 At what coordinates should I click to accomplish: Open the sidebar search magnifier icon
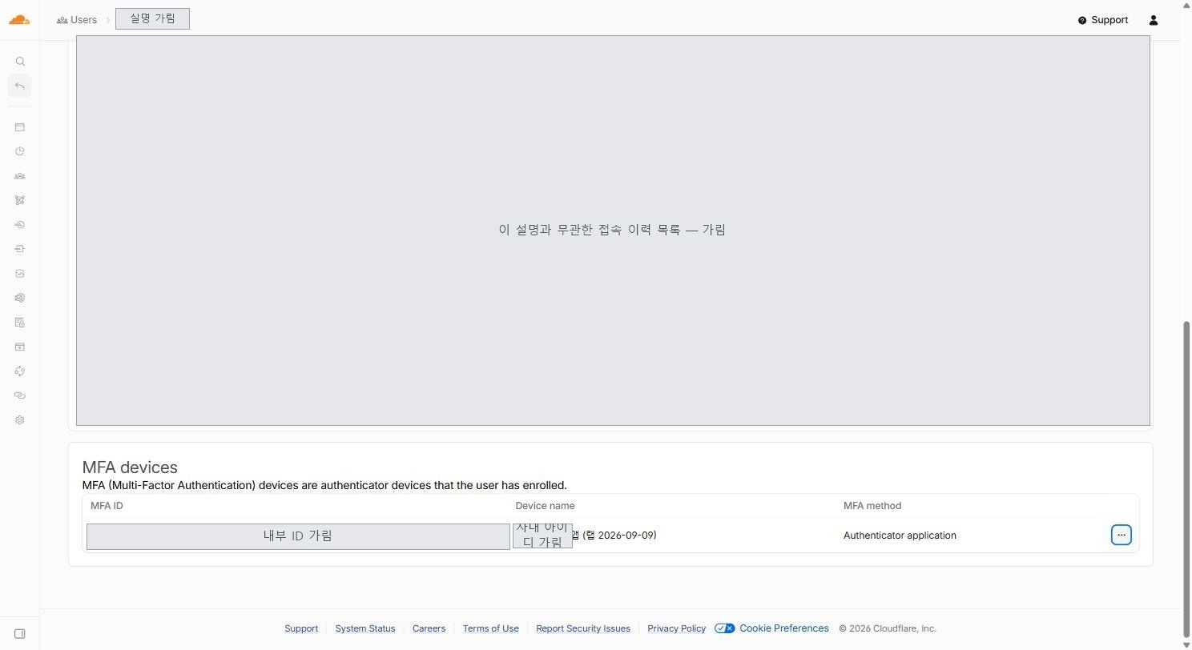coord(20,62)
